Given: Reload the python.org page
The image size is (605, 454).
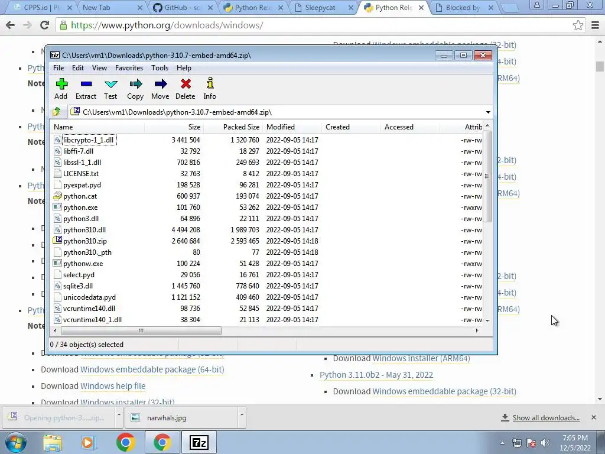Looking at the screenshot, I should coord(44,25).
